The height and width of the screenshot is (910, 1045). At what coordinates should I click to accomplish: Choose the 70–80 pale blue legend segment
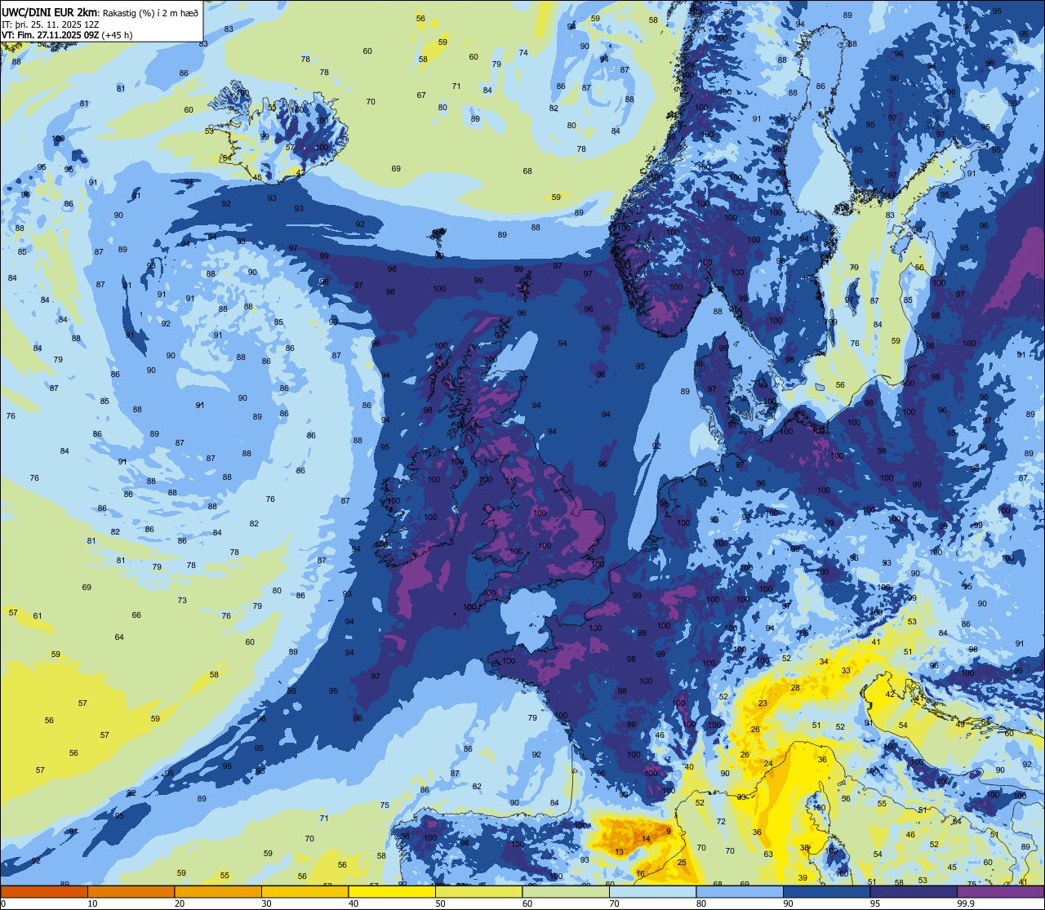[x=652, y=892]
